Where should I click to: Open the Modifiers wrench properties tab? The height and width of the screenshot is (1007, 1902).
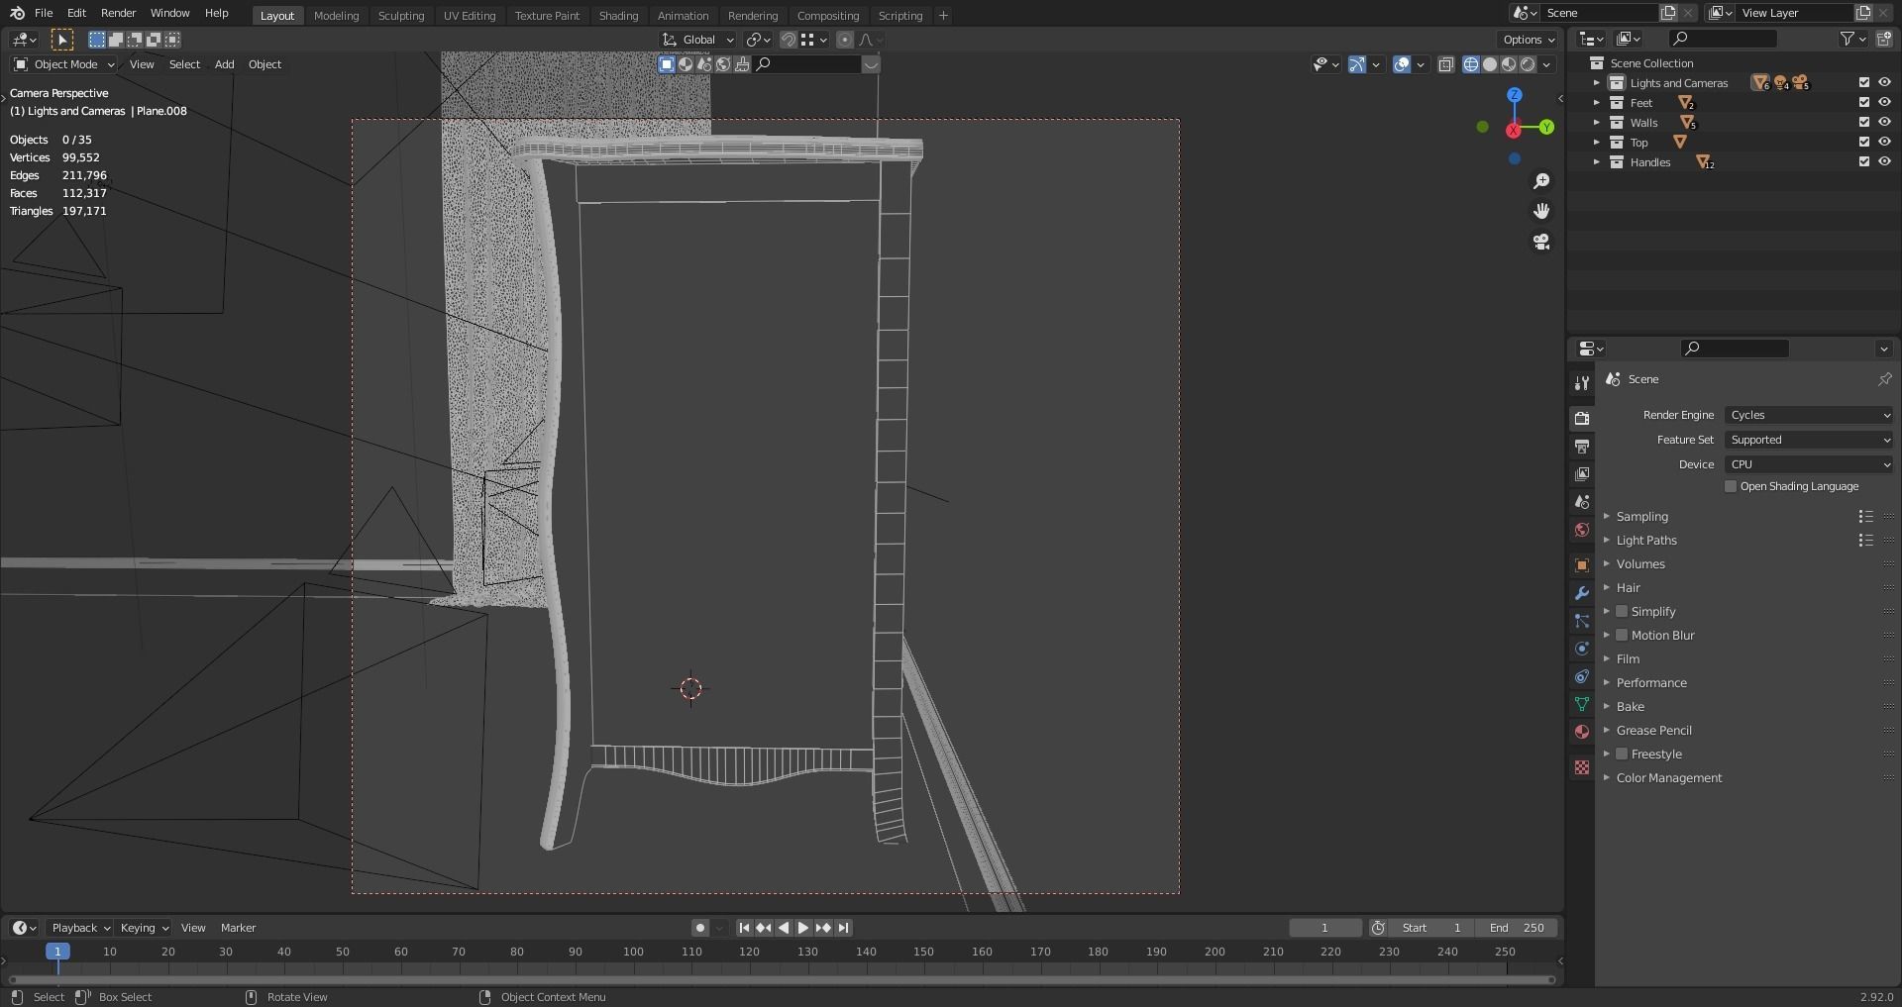pos(1582,593)
